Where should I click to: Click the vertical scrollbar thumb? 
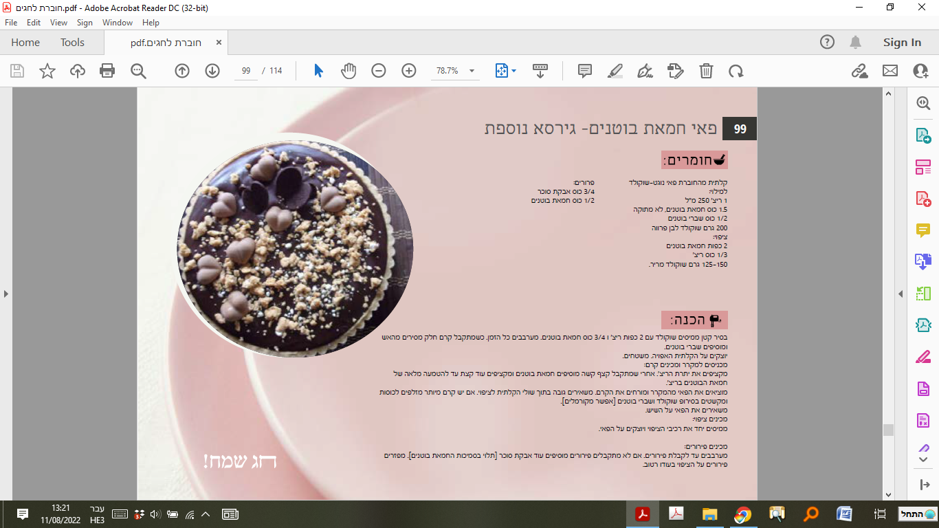click(888, 430)
